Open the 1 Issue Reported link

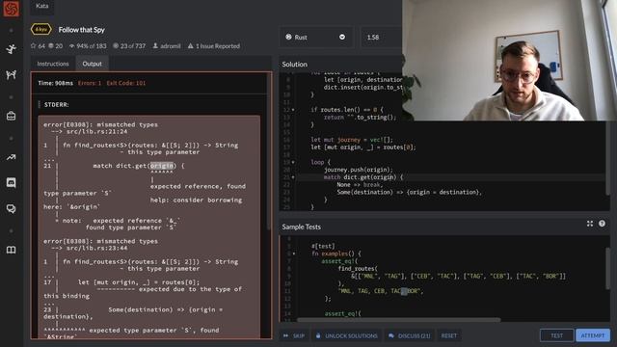click(214, 46)
